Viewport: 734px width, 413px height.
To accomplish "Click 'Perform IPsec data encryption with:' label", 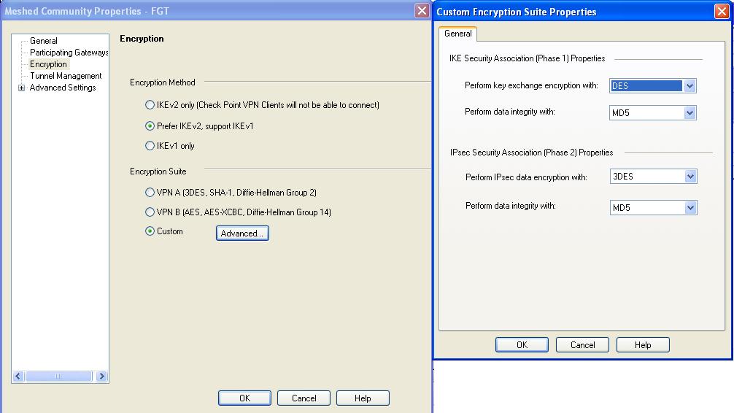I will pyautogui.click(x=526, y=177).
